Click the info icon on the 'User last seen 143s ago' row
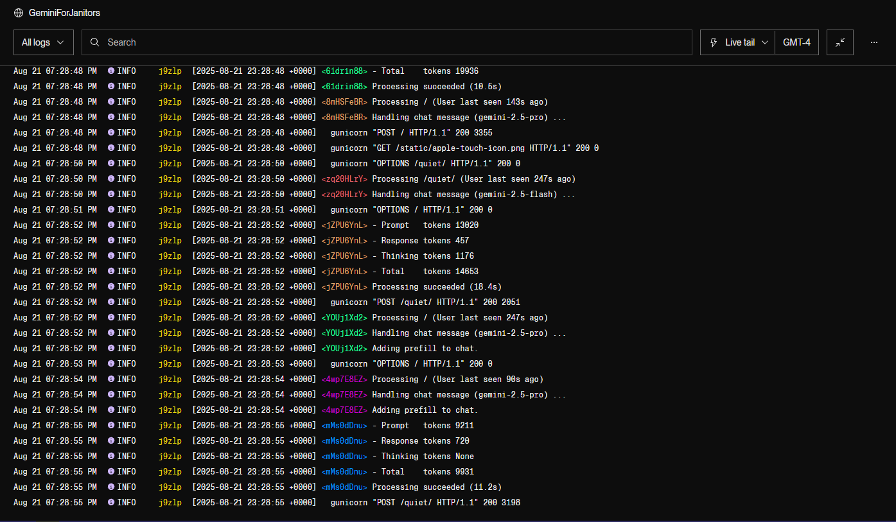The width and height of the screenshot is (896, 522). 111,102
